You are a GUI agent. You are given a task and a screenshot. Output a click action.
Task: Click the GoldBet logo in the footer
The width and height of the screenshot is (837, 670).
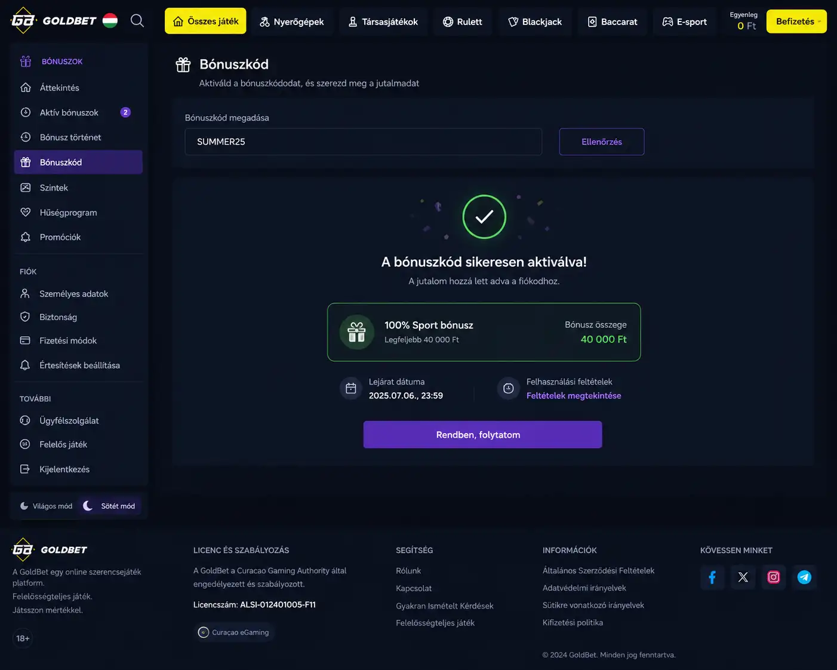click(x=50, y=550)
